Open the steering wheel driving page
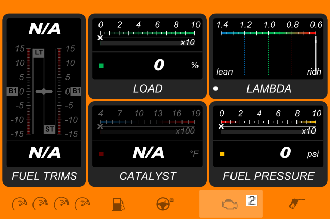330x219 pixels. (164, 204)
